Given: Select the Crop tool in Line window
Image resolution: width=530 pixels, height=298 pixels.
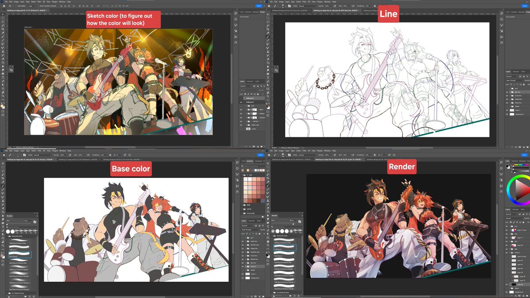Looking at the screenshot, I should coord(268,29).
